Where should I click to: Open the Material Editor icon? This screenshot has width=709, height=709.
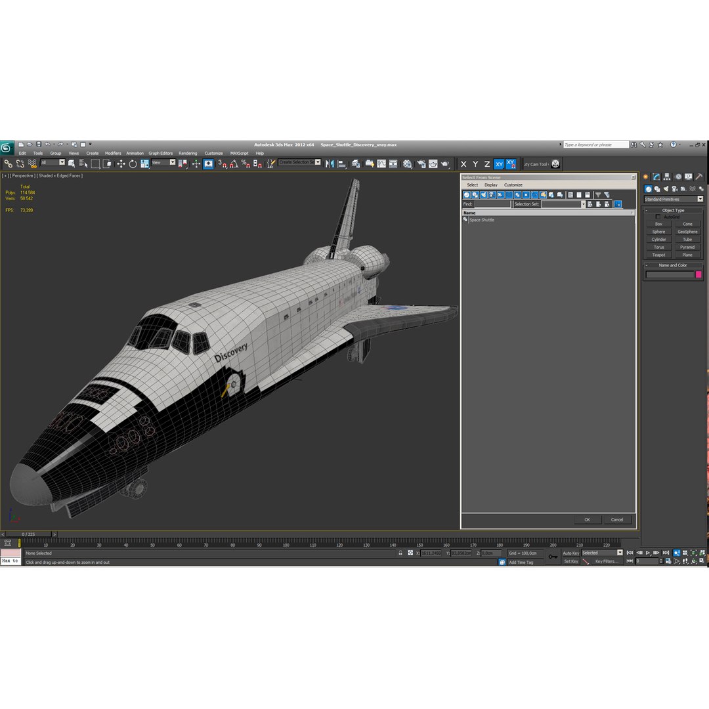point(408,163)
